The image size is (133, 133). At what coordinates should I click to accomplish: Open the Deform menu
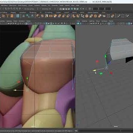point(44,6)
